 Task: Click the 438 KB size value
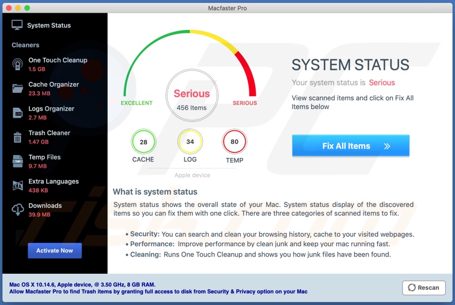point(39,190)
